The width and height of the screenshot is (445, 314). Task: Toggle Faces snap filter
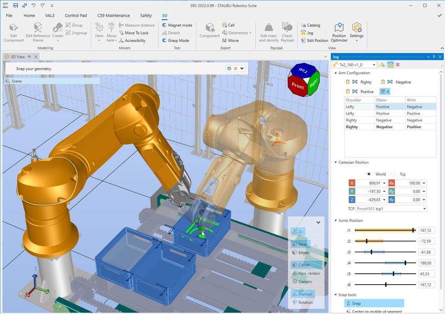point(301,244)
